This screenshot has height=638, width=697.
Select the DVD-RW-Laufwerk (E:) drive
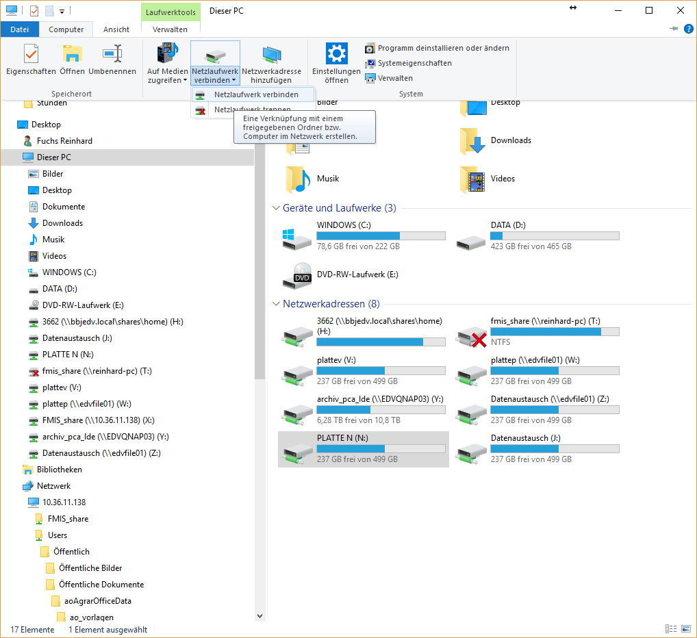click(296, 275)
